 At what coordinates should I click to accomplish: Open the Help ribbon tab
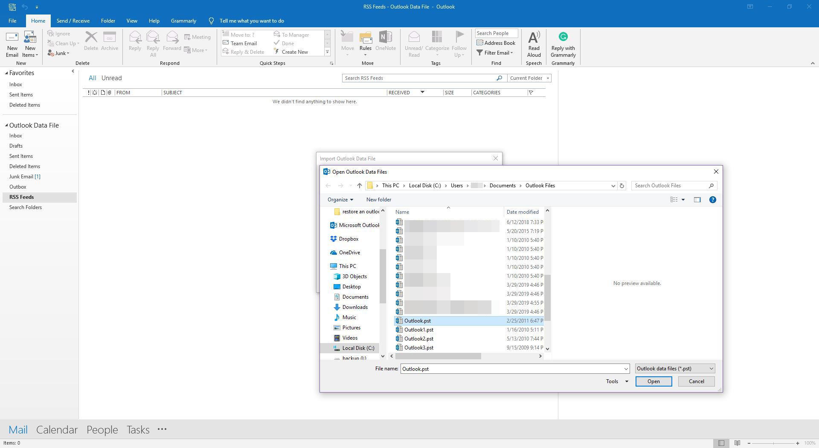pos(154,21)
